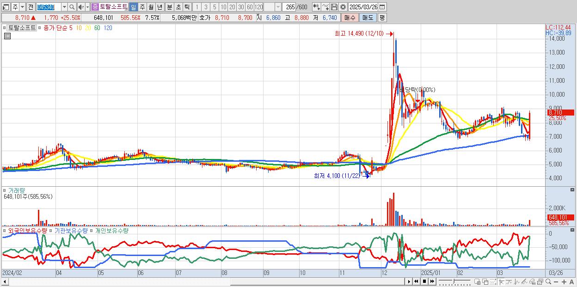Expand the sound options dropdown arrow
Viewport: 577px width, 287px height.
tap(87, 7)
